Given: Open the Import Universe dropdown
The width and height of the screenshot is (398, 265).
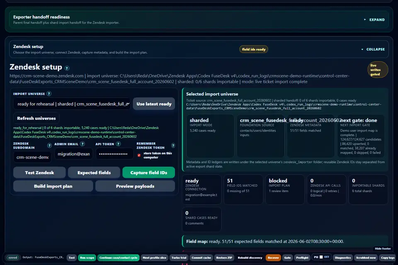Looking at the screenshot, I should (73, 104).
